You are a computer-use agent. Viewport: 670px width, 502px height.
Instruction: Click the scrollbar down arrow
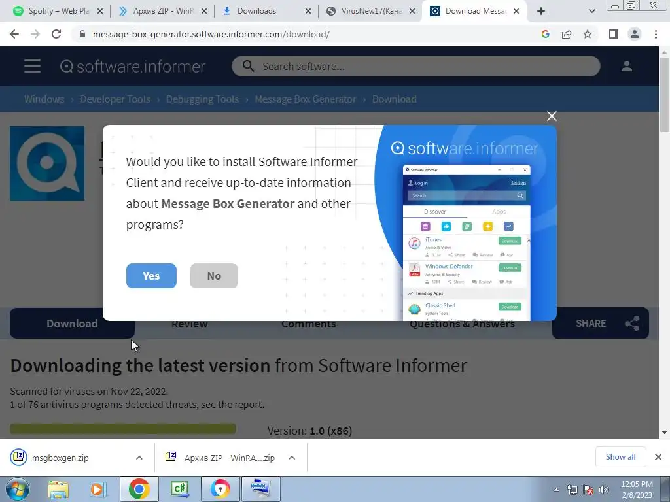(664, 433)
